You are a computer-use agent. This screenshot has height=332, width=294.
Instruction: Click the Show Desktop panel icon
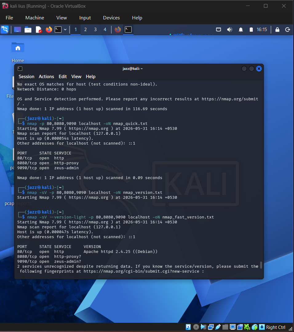pos(18,30)
